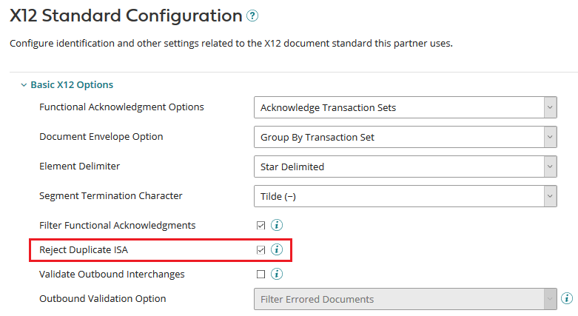Click info icon for Filter Functional Acknowledgments
The height and width of the screenshot is (316, 578).
[x=277, y=225]
